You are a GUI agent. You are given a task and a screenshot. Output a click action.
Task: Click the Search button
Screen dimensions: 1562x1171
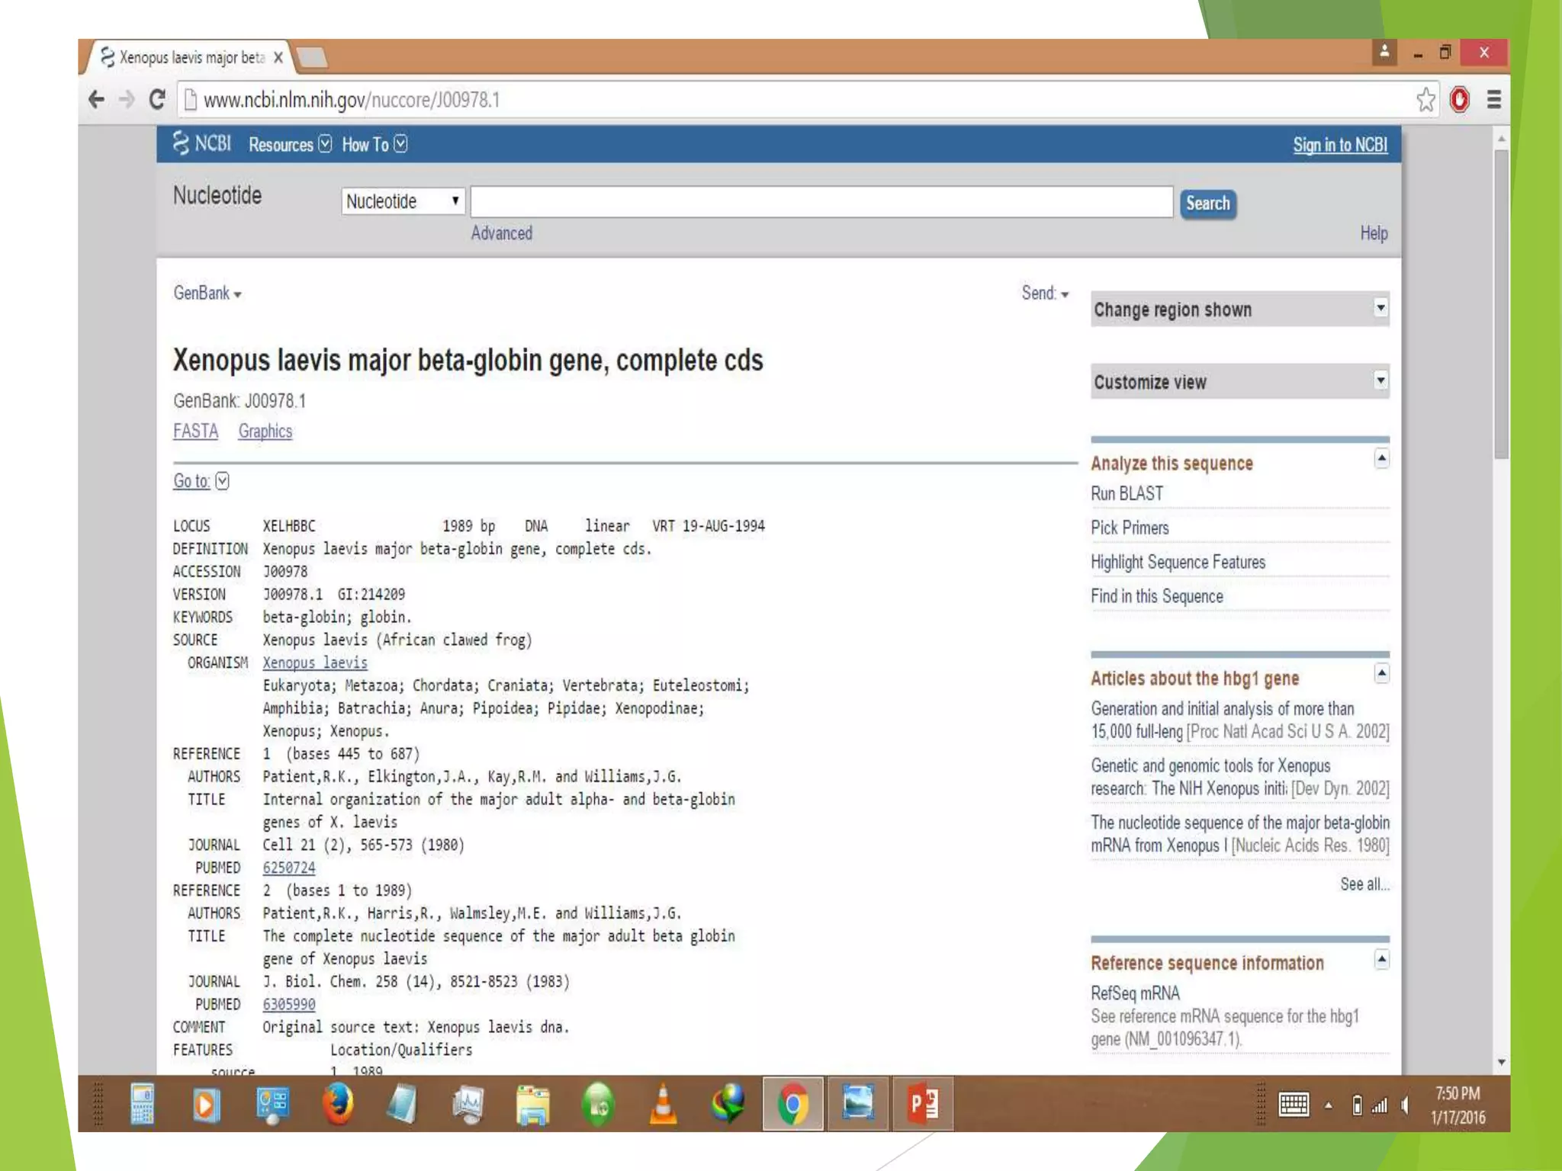click(x=1207, y=204)
